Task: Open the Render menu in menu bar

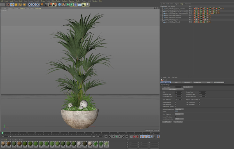Action: pyautogui.click(x=43, y=1)
